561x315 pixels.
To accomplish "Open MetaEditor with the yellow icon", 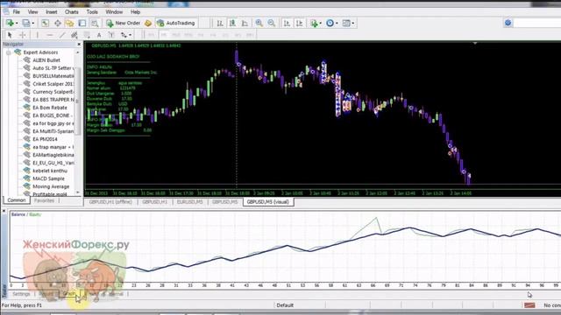I will coord(148,24).
